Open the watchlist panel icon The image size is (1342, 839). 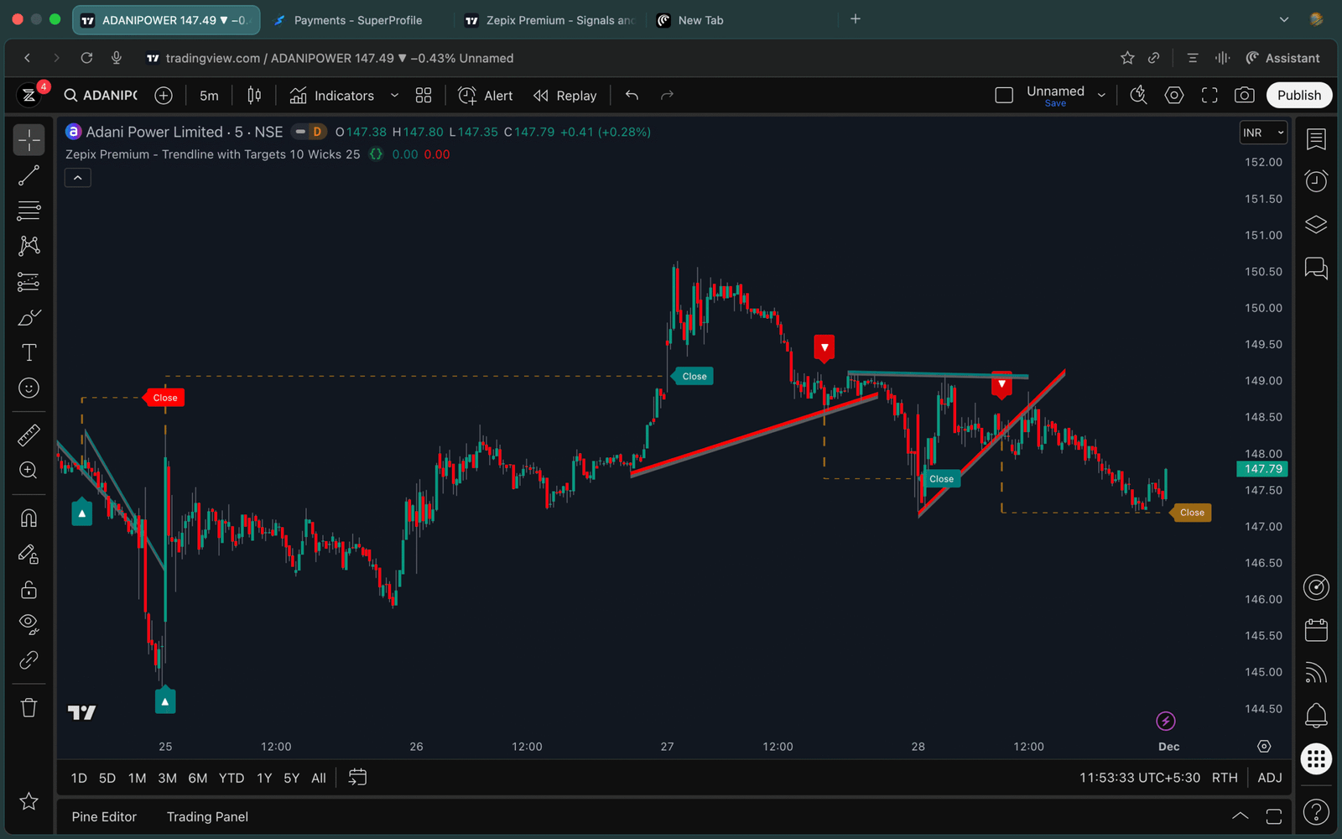1316,139
